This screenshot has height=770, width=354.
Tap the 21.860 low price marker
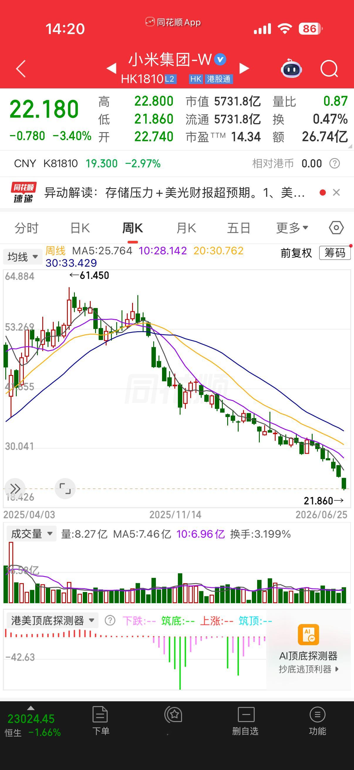[323, 500]
